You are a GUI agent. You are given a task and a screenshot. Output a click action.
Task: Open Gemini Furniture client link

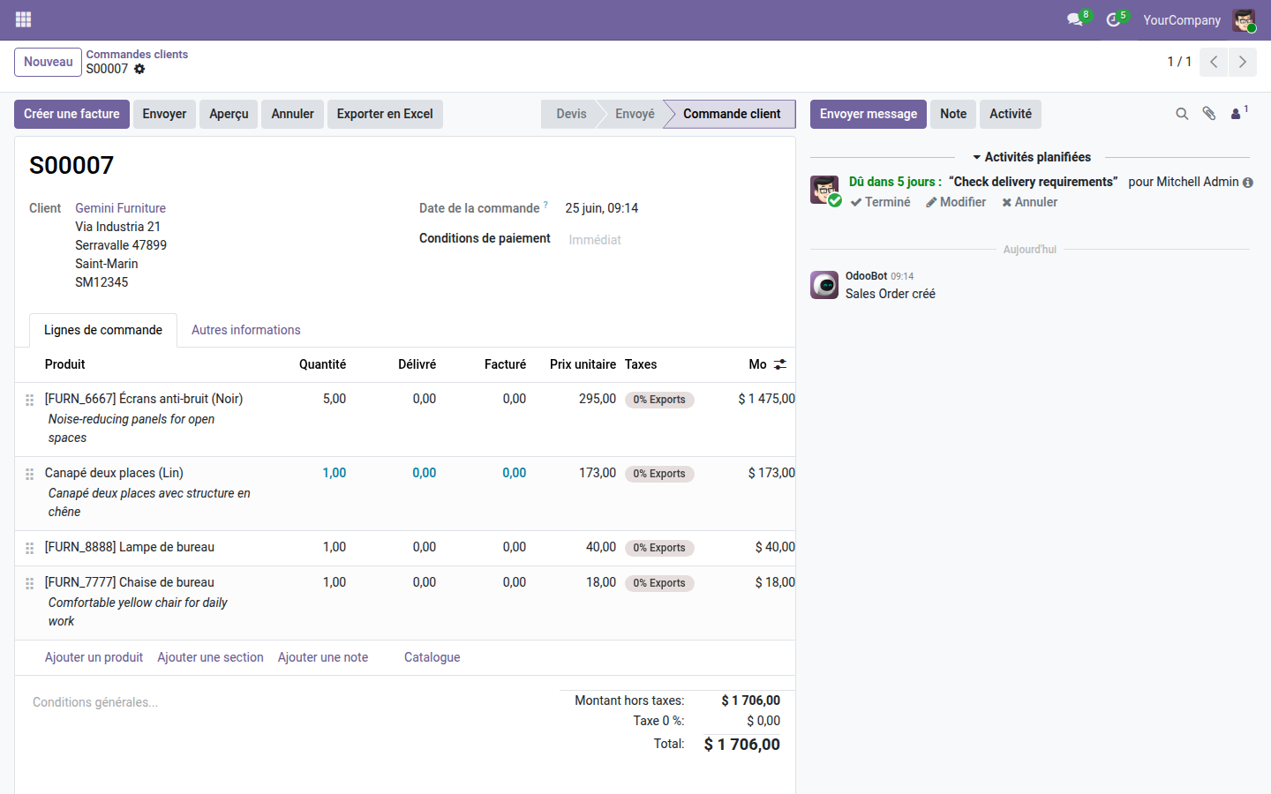120,208
